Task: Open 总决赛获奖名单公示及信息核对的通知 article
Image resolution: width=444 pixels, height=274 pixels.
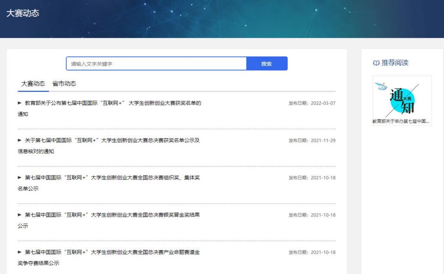Action: pos(113,141)
